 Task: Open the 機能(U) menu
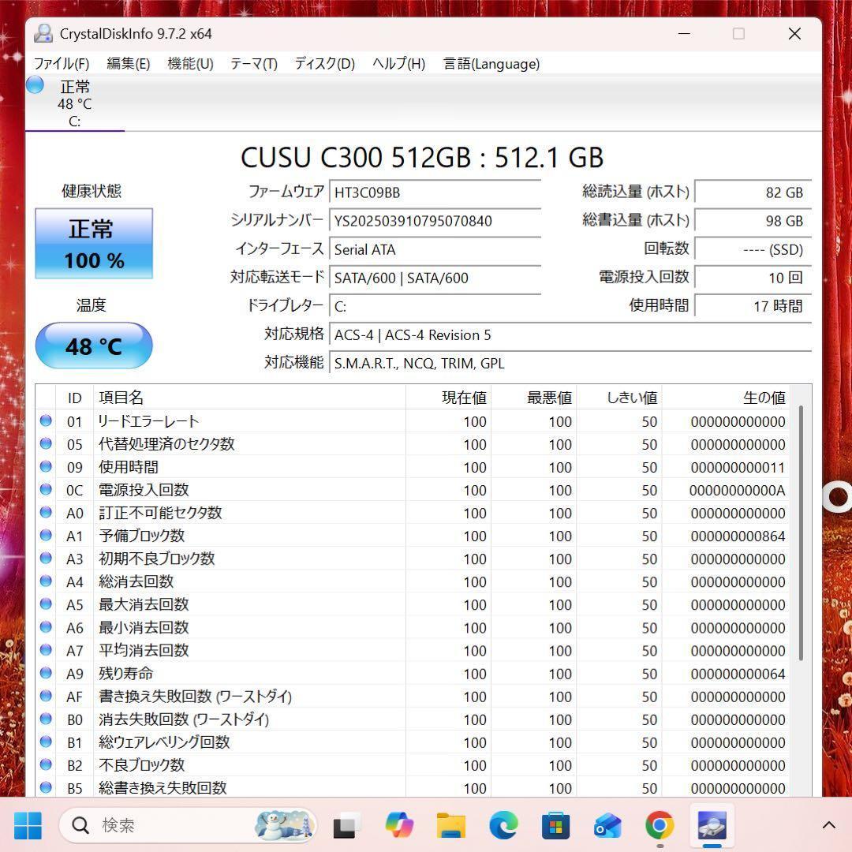coord(190,64)
